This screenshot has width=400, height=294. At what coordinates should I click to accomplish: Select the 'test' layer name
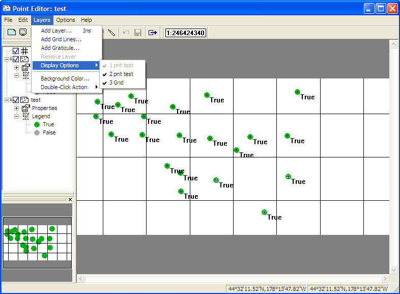pos(36,100)
